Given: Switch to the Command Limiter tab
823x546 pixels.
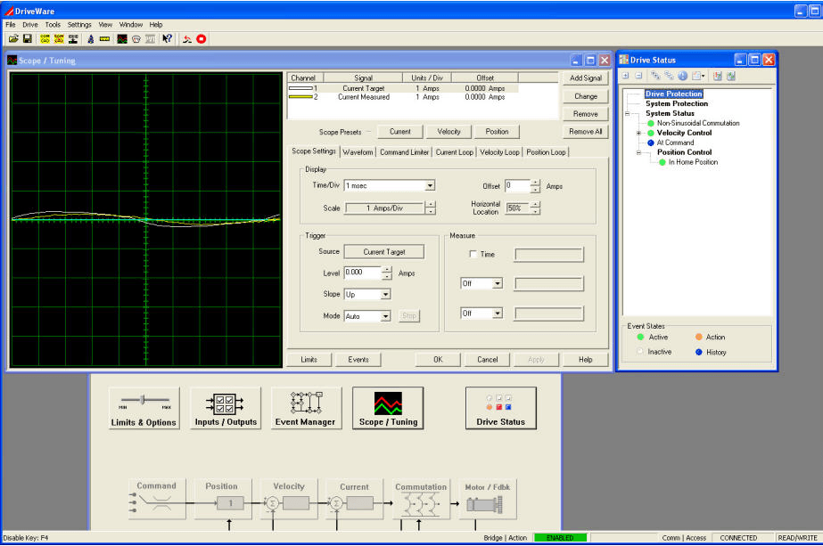Looking at the screenshot, I should [404, 152].
